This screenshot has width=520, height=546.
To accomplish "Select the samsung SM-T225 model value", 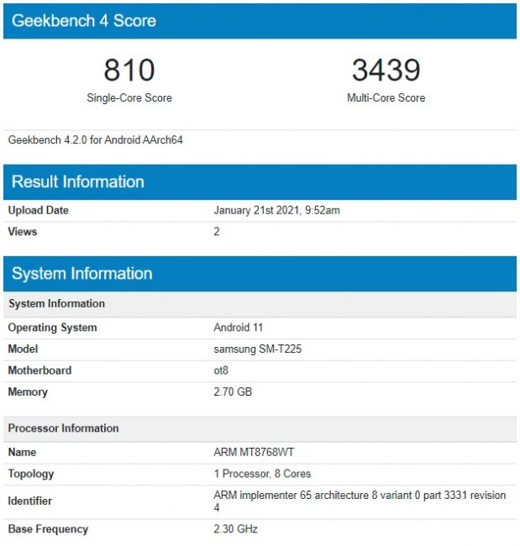I will pos(257,349).
